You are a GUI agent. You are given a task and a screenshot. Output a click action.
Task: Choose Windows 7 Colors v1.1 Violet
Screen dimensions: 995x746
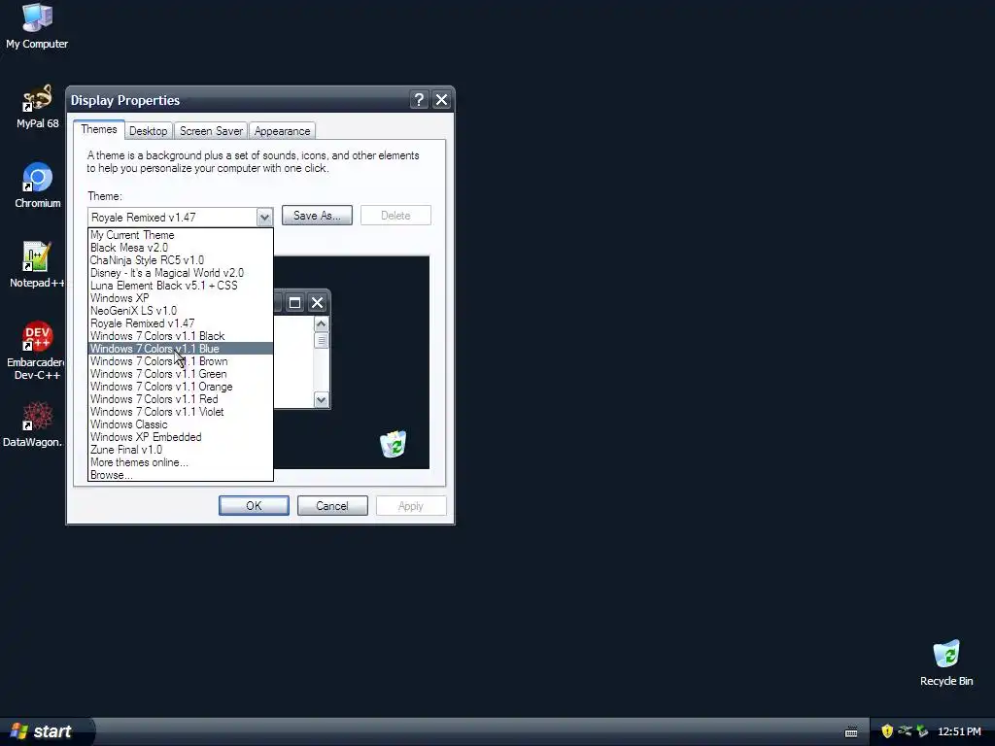[x=181, y=412]
